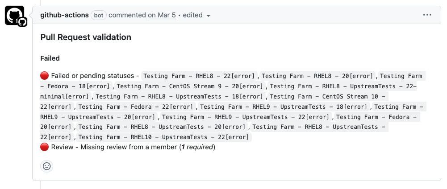Select the RHEL8 – 20[error] status label
This screenshot has height=189, width=447.
pos(319,76)
